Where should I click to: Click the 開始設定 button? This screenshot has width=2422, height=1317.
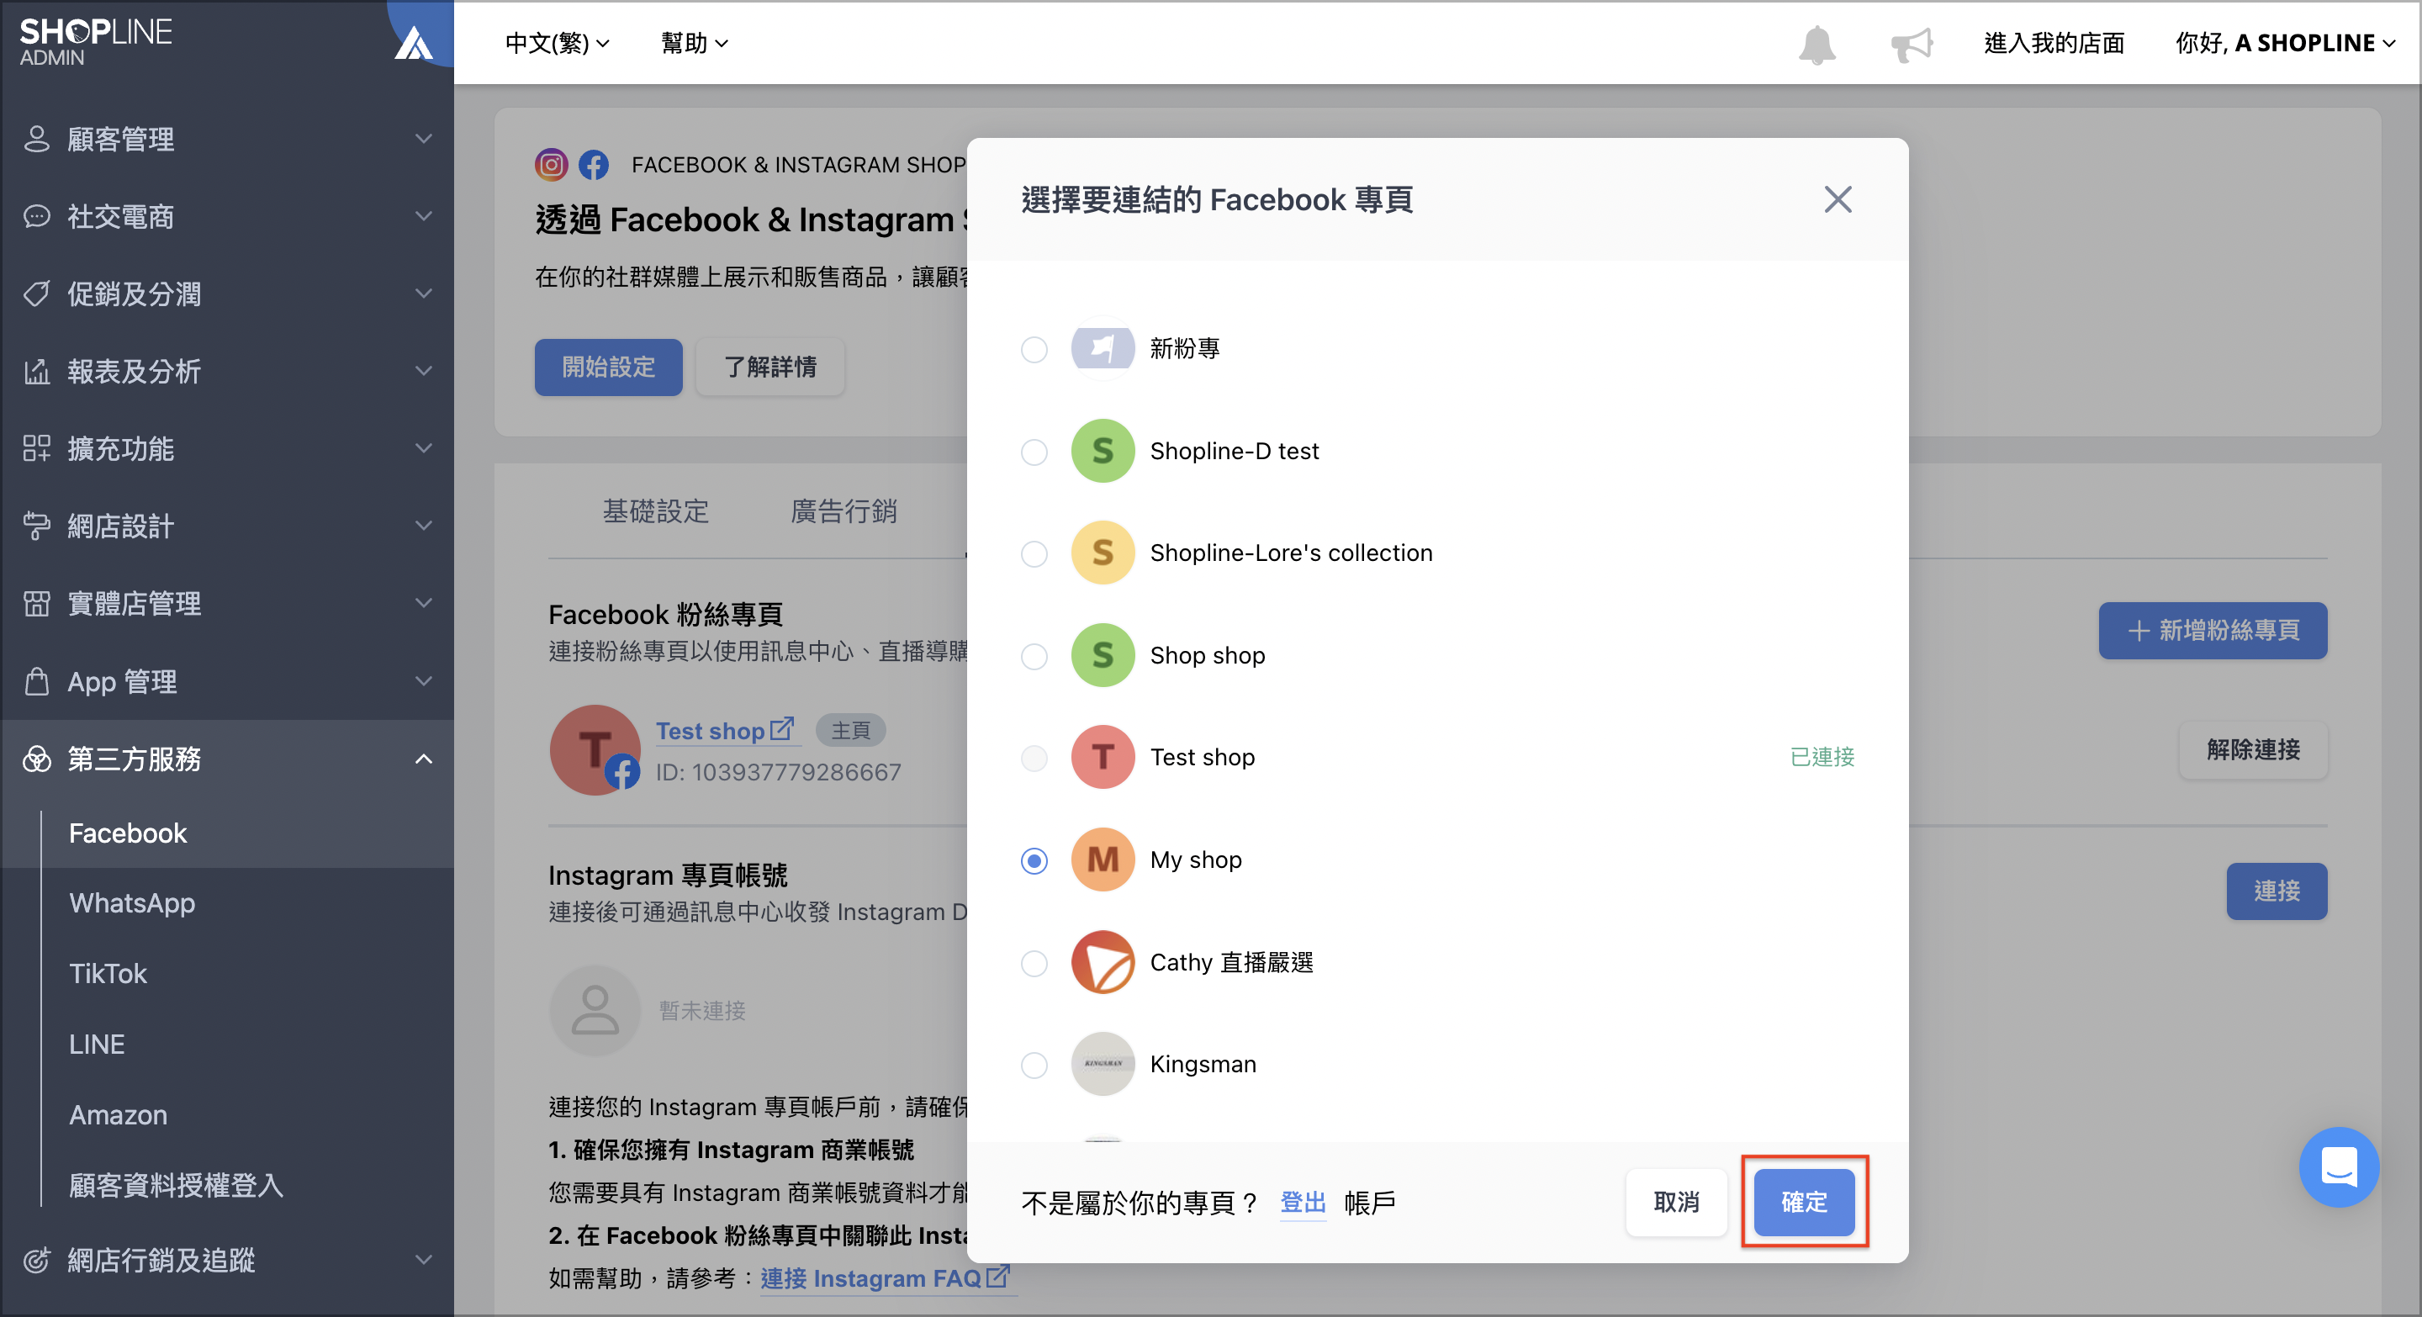pyautogui.click(x=608, y=367)
